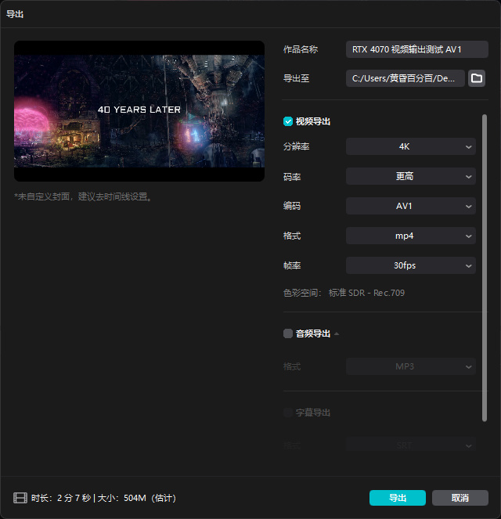Image resolution: width=501 pixels, height=519 pixels.
Task: Click the 取消 cancel button
Action: point(460,498)
